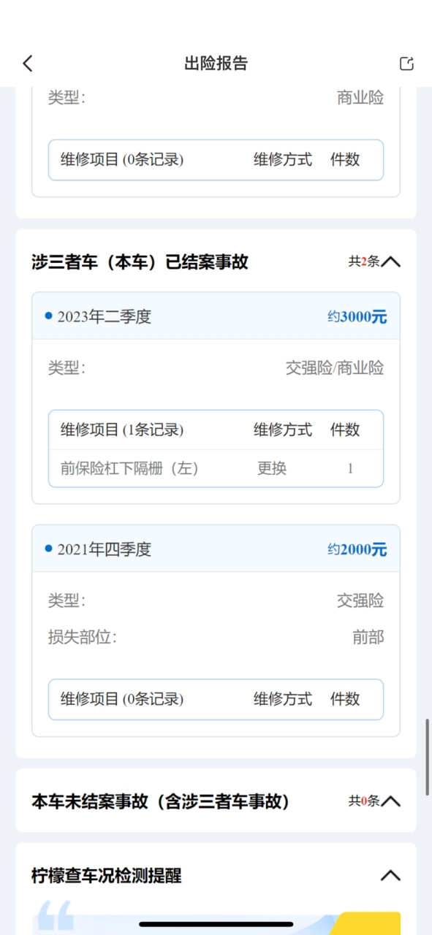Collapse 本车未结案事故 section chevron
The image size is (432, 935).
(391, 801)
